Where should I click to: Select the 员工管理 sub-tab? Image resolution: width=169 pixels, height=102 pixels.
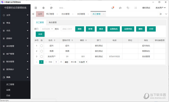pyautogui.click(x=40, y=23)
